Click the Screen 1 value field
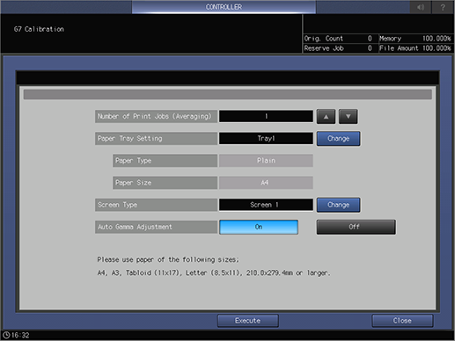This screenshot has height=341, width=455. click(x=266, y=205)
